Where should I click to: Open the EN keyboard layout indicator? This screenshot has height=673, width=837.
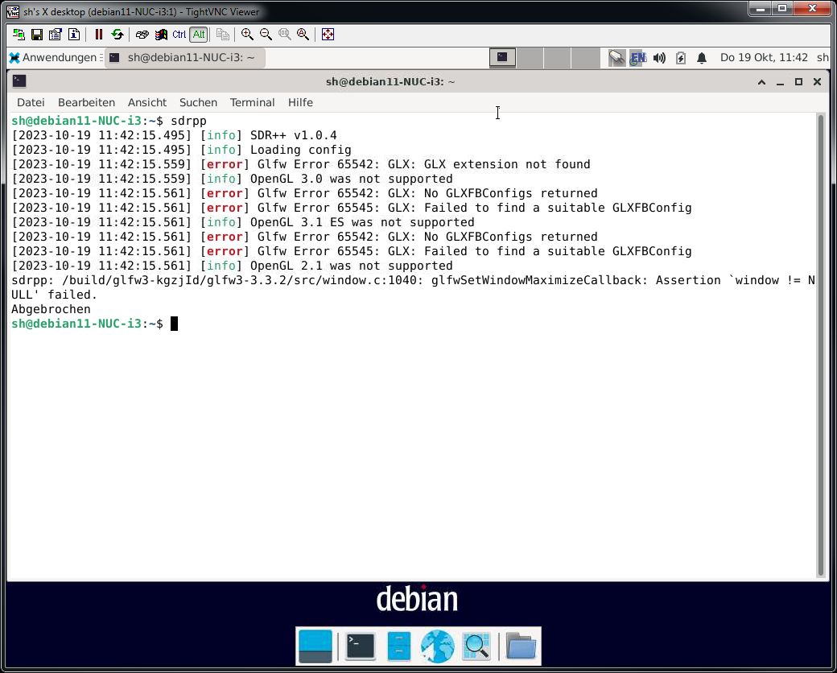[x=638, y=57]
